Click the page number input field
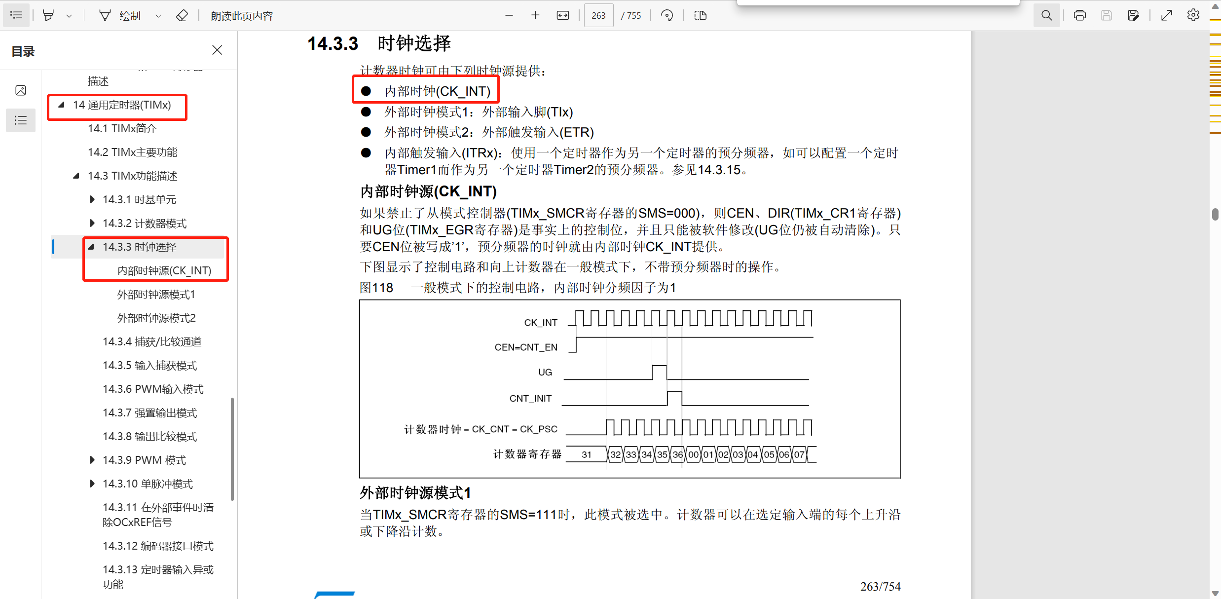 (598, 15)
